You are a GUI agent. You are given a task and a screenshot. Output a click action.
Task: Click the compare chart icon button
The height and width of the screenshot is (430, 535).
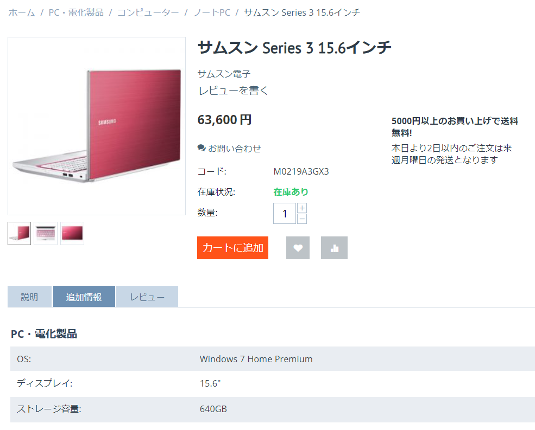334,248
